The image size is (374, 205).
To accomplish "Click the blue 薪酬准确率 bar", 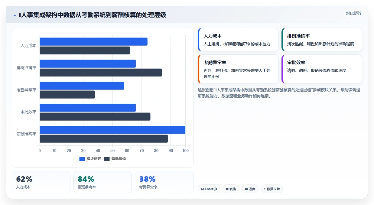I will pyautogui.click(x=112, y=130).
